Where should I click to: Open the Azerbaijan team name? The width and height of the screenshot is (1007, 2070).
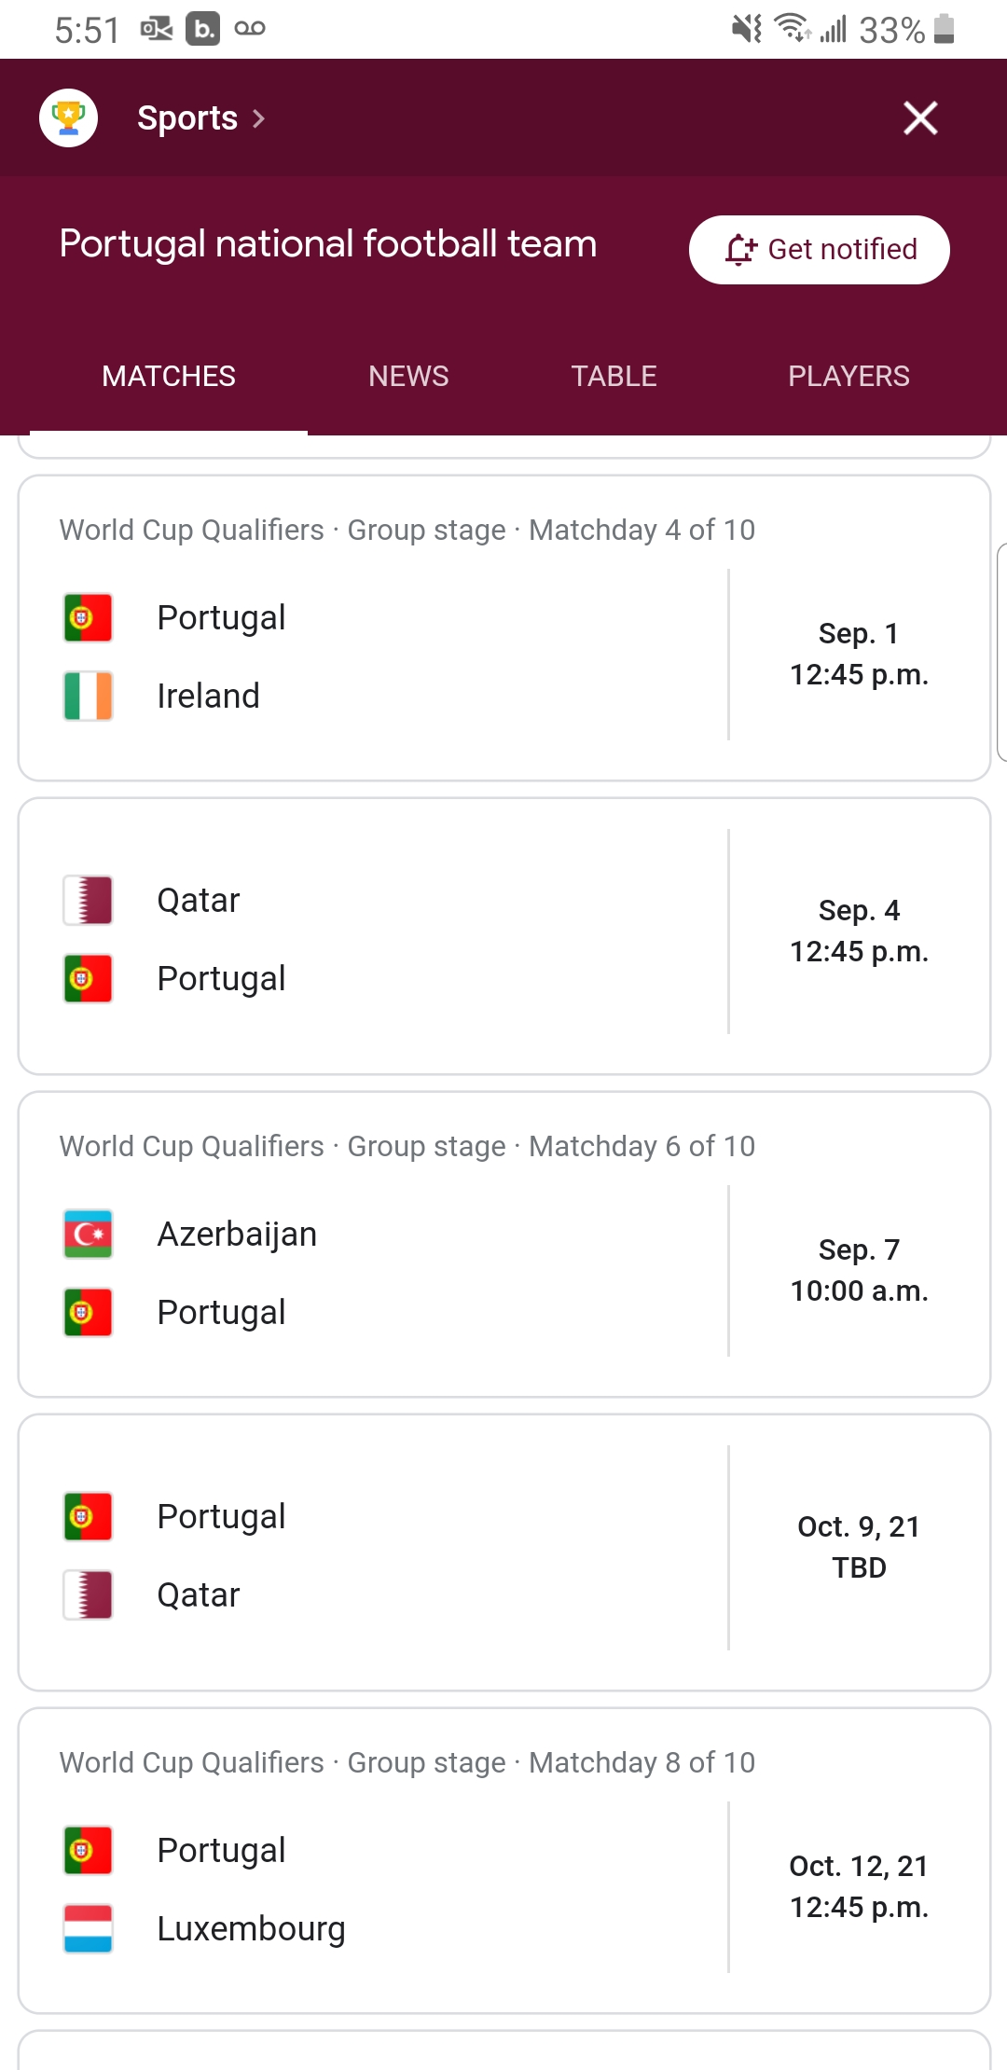(x=237, y=1234)
